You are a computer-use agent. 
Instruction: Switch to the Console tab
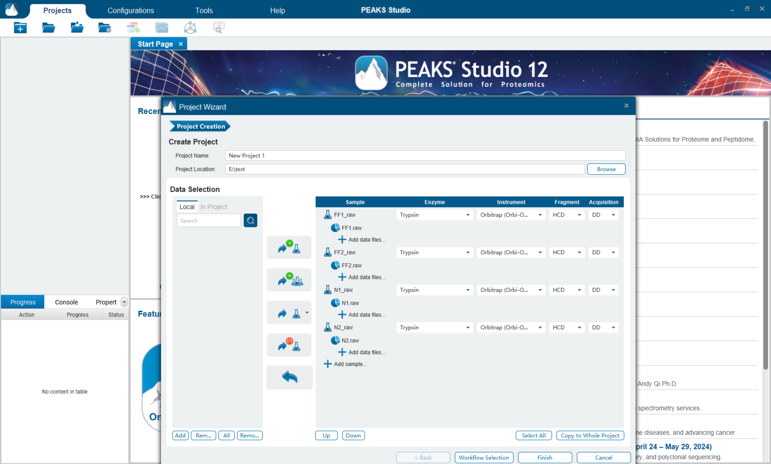point(66,302)
